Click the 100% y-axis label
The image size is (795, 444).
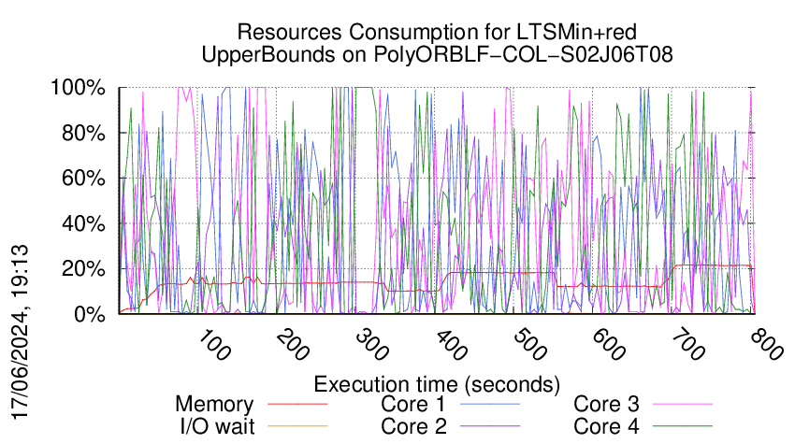point(78,87)
